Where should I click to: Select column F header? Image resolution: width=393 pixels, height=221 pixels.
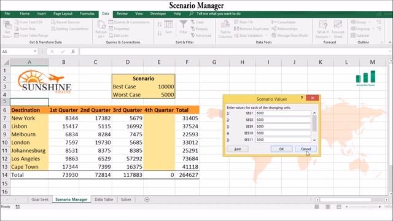click(x=187, y=62)
